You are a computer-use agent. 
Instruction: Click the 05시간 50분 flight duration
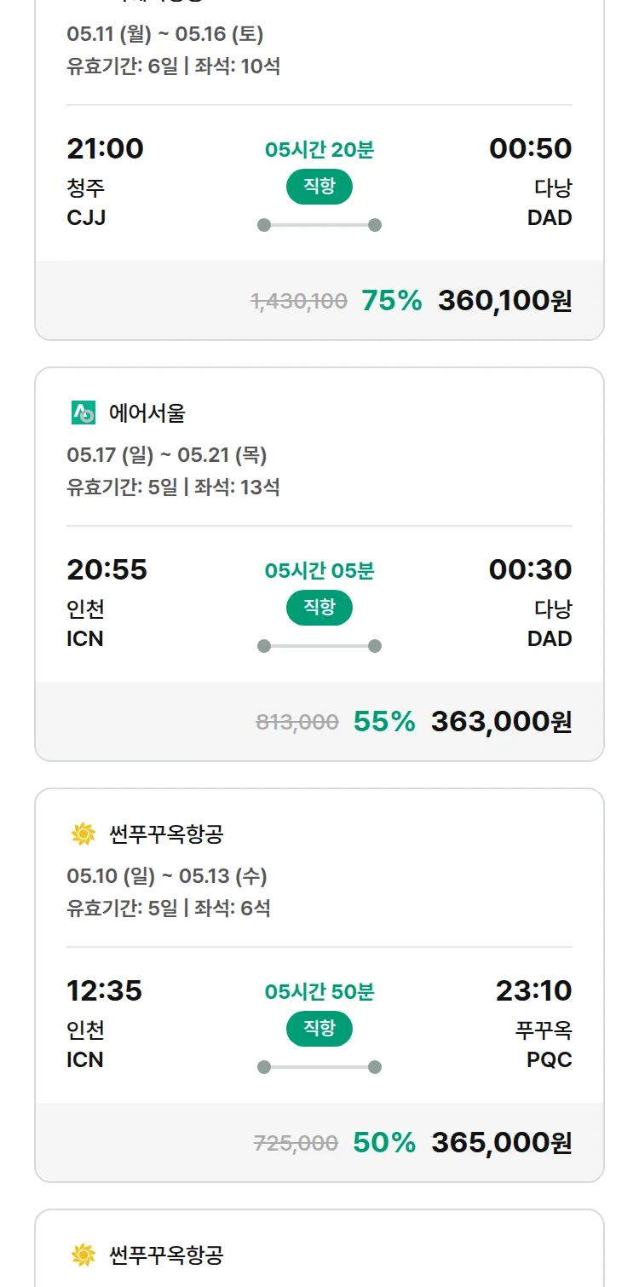(x=319, y=992)
